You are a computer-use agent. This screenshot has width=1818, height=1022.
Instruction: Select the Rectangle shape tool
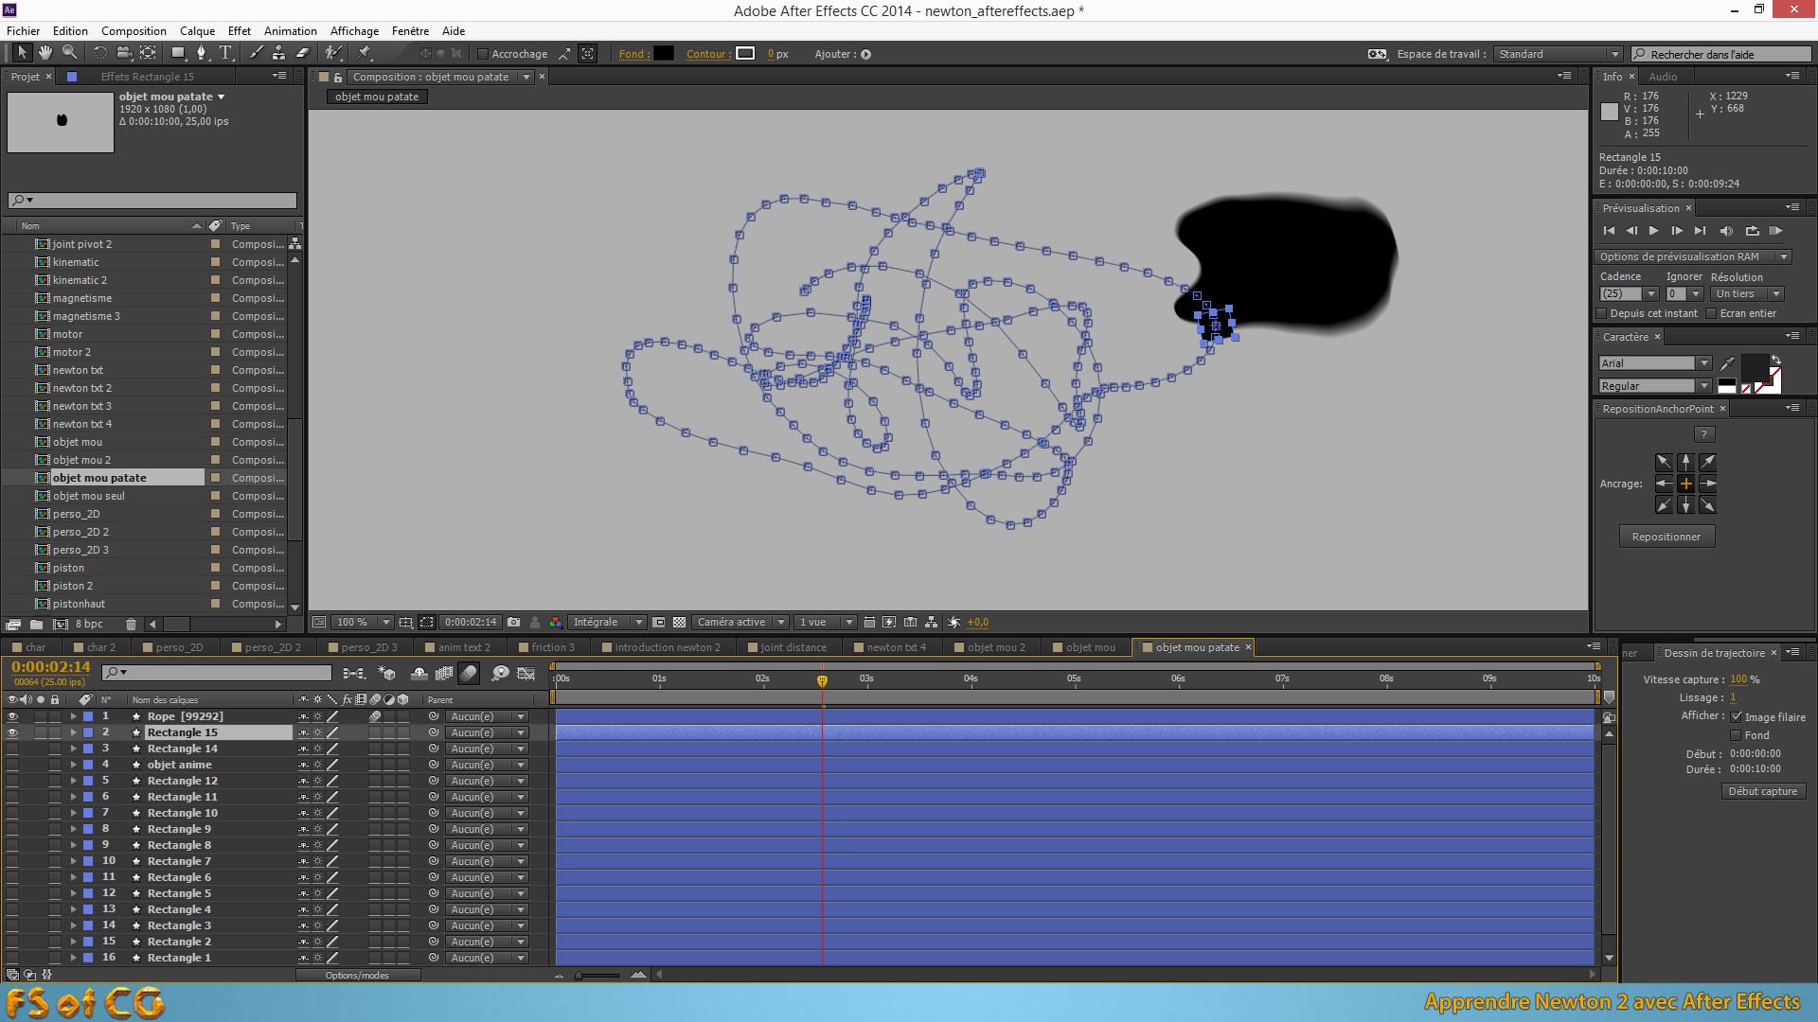coord(178,53)
